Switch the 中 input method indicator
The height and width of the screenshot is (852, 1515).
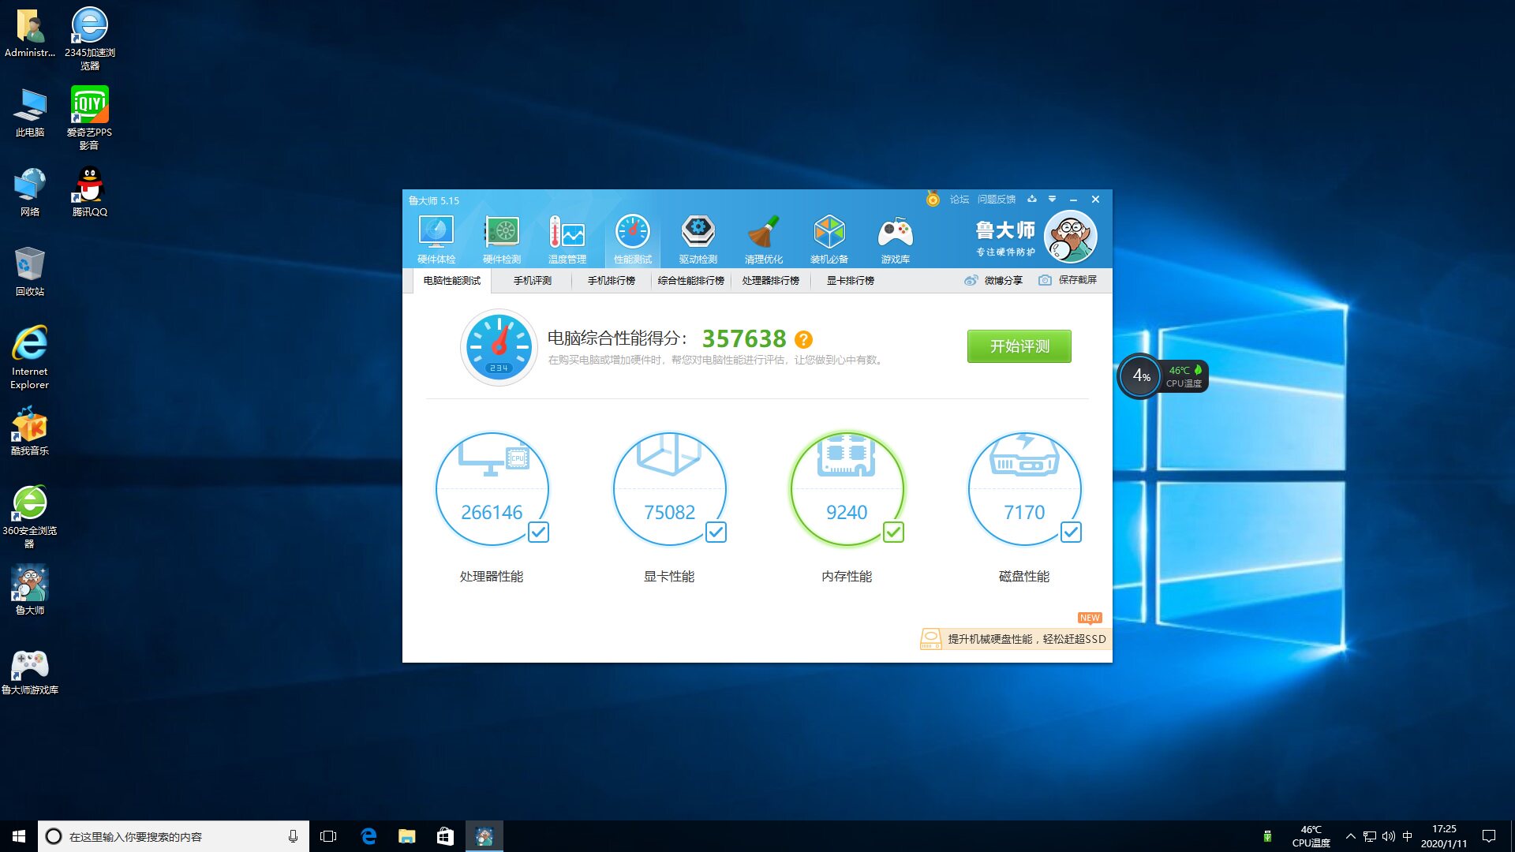pyautogui.click(x=1407, y=836)
